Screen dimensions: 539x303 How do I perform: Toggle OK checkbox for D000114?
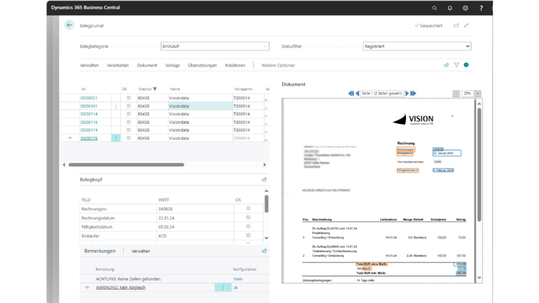128,114
